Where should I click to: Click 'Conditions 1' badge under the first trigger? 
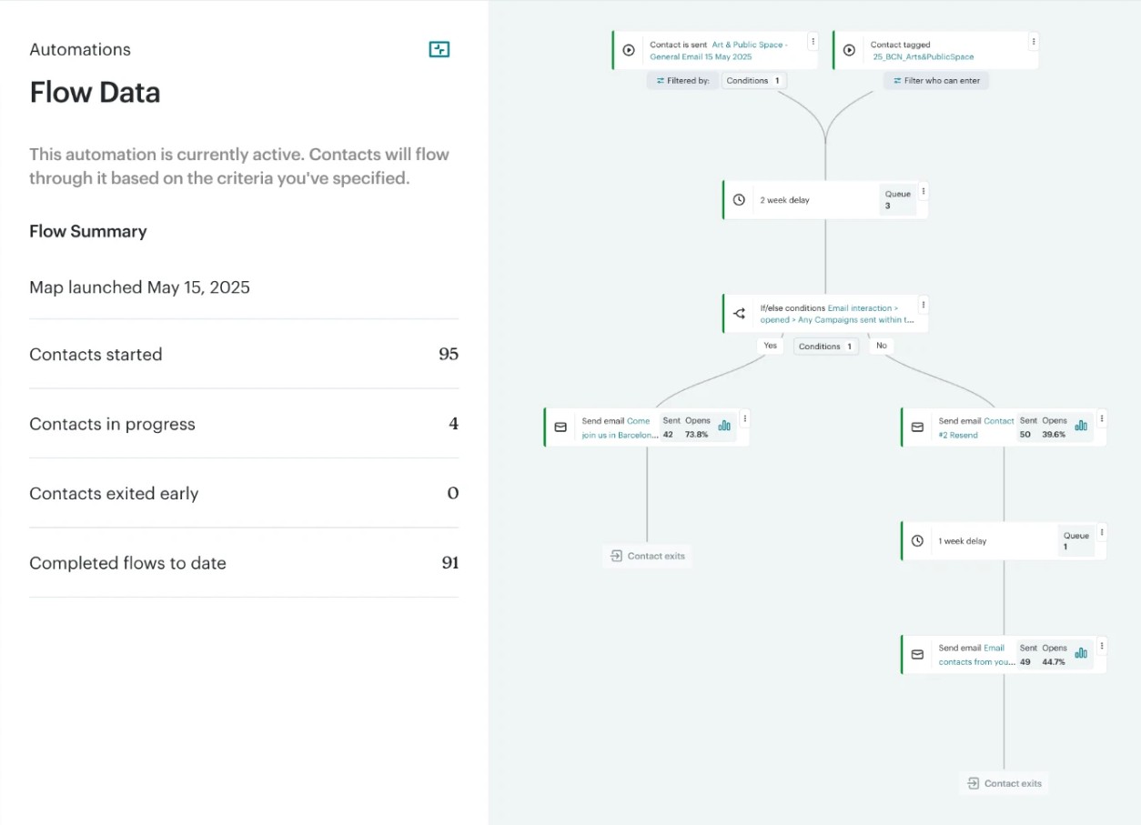point(753,81)
